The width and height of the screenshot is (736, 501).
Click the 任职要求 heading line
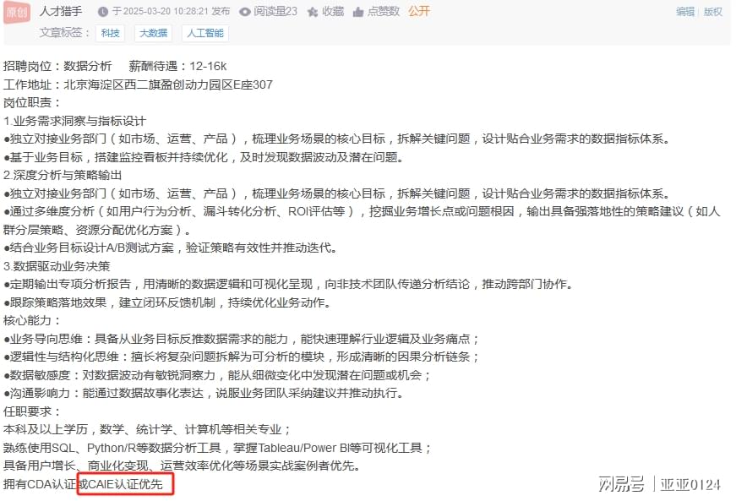[x=32, y=412]
